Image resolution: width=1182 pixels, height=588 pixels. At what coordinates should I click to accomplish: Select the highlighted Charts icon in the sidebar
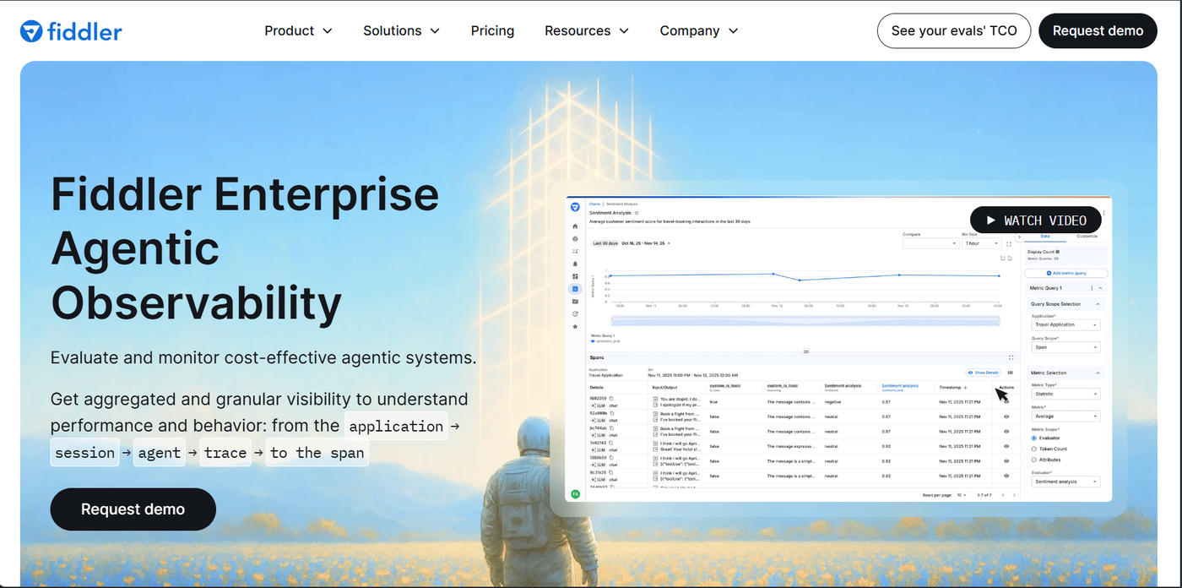click(575, 289)
